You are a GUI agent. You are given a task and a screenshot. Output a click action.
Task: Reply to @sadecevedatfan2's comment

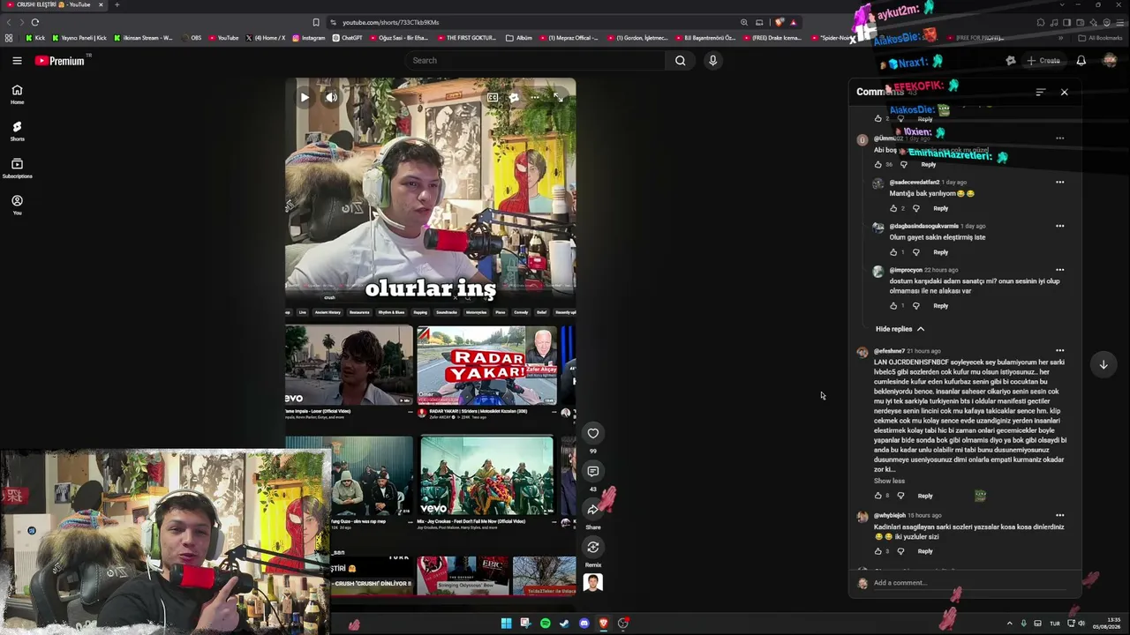pyautogui.click(x=940, y=209)
